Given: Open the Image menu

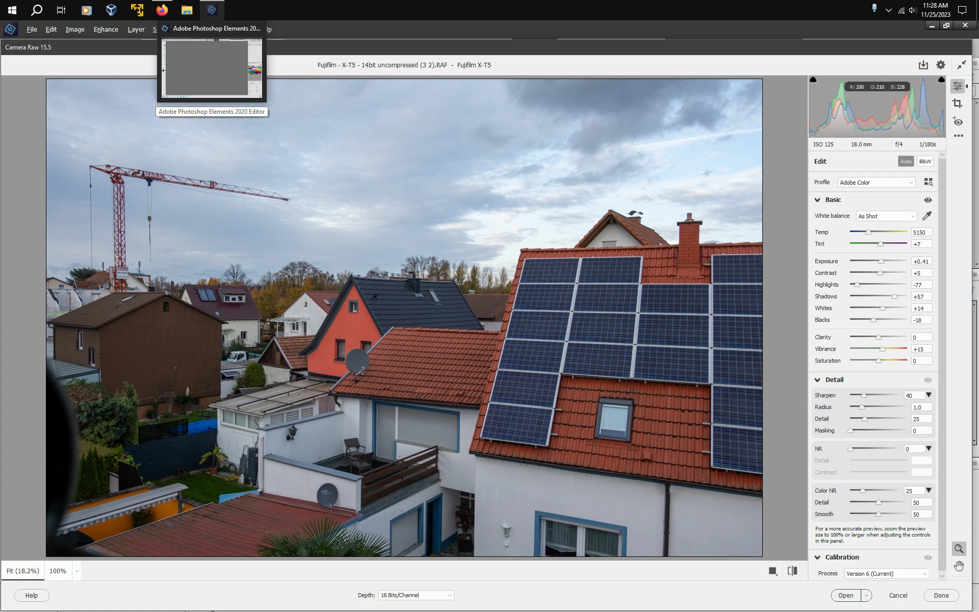Looking at the screenshot, I should coord(75,30).
